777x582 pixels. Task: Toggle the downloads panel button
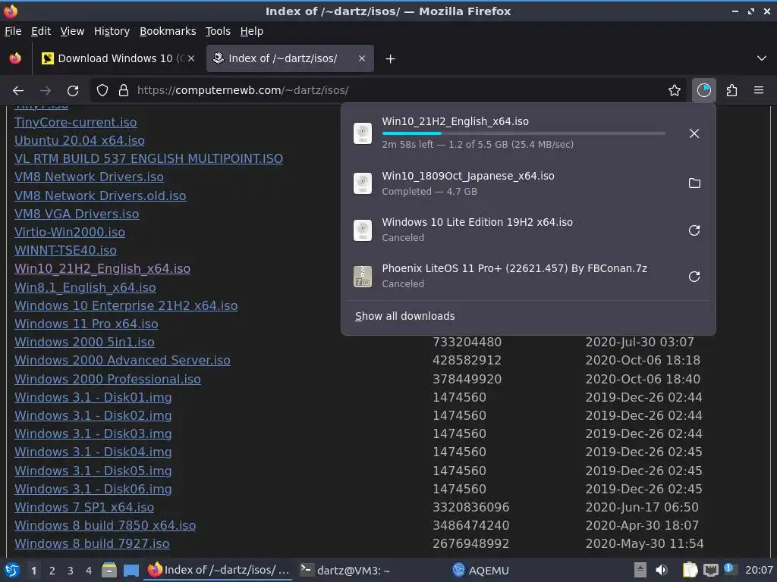pyautogui.click(x=703, y=91)
